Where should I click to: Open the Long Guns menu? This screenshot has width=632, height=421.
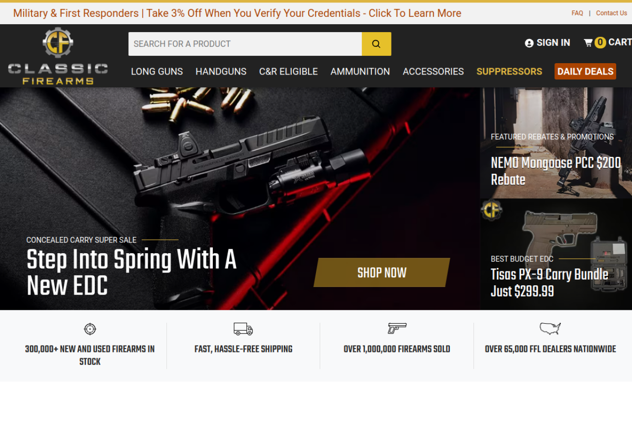click(157, 72)
